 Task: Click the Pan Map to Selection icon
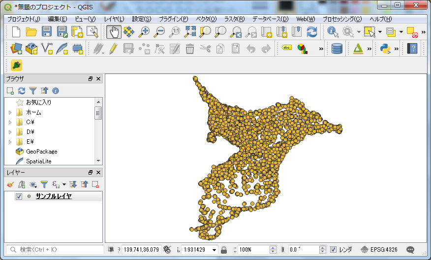tap(128, 32)
